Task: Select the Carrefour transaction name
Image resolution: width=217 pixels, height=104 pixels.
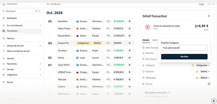Action: 62,51
